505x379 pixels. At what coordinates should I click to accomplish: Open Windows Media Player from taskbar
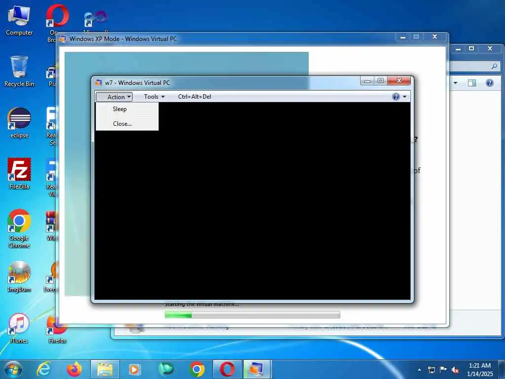click(134, 369)
